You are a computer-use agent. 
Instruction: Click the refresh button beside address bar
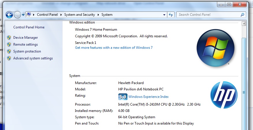pos(171,15)
